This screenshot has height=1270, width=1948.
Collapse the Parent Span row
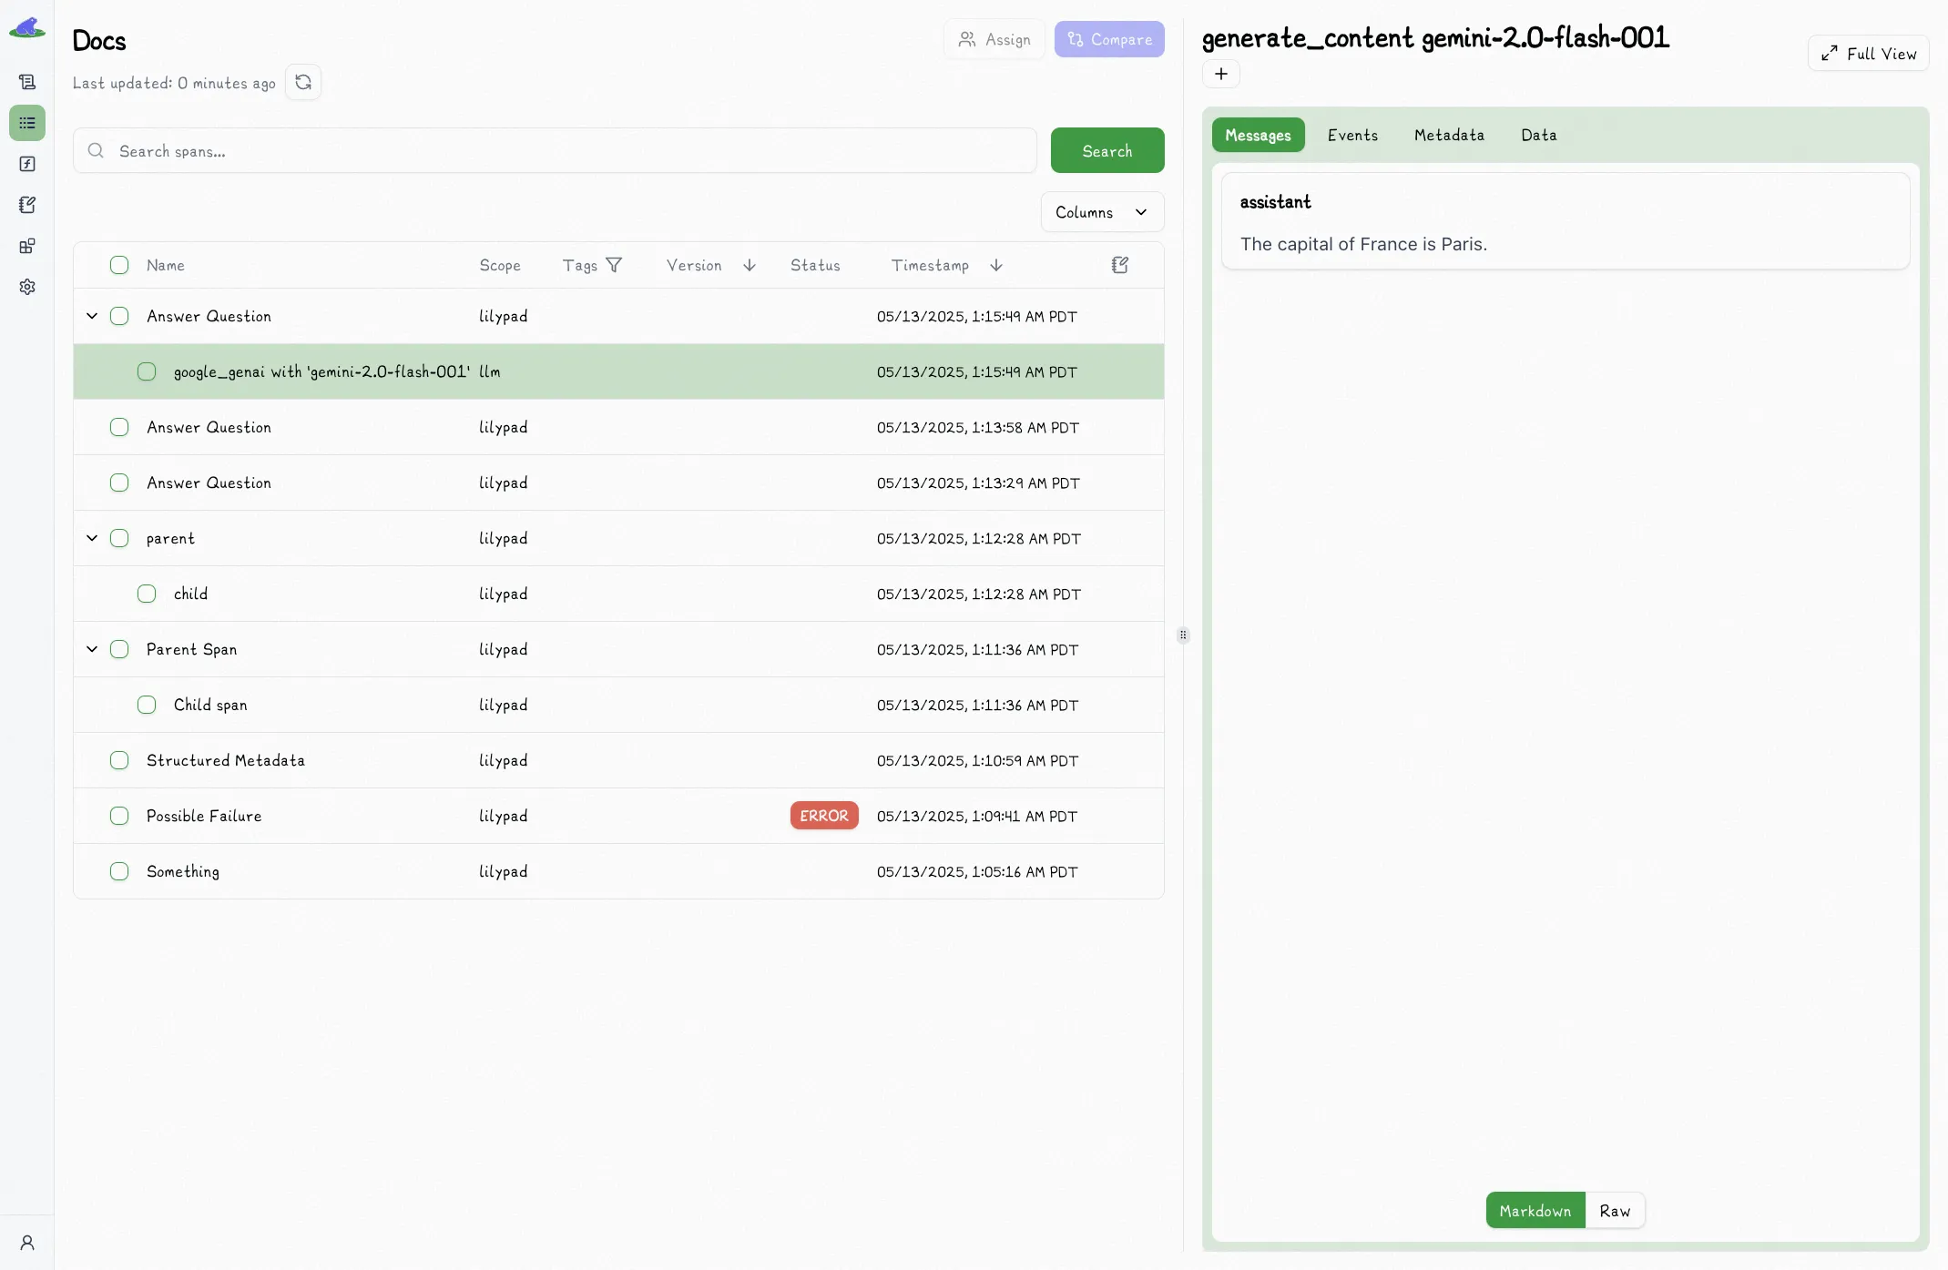pos(92,649)
